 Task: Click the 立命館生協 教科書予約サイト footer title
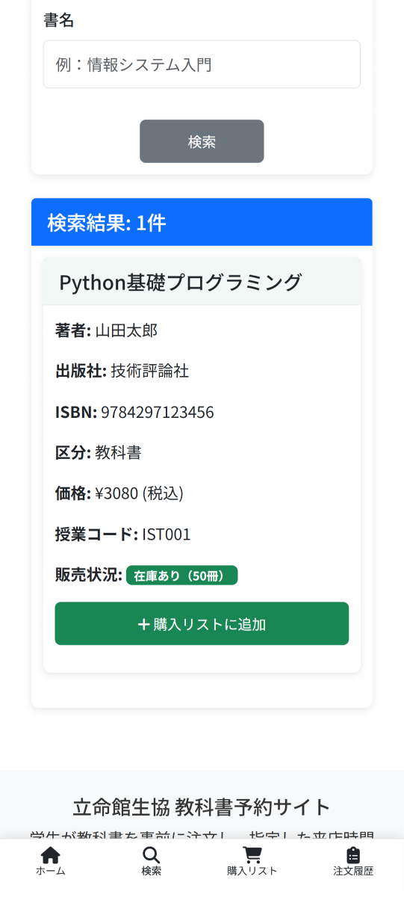pyautogui.click(x=202, y=807)
